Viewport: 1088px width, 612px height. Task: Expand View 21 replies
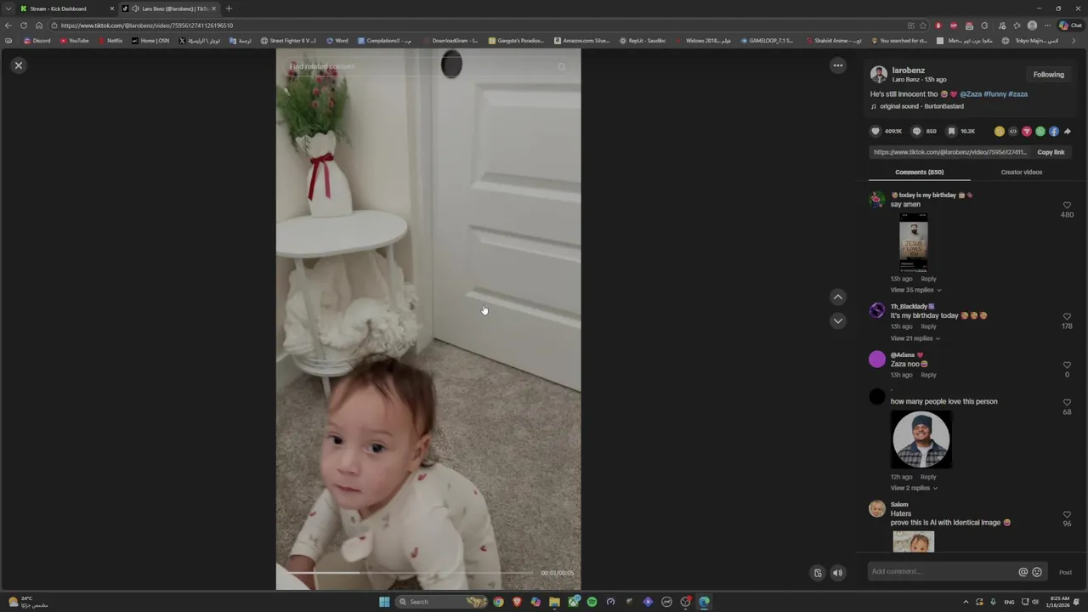[915, 338]
